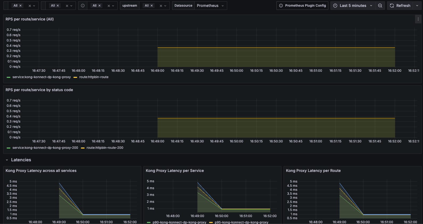The height and width of the screenshot is (224, 423).
Task: Click 16:52:00 tick on RPS status code graph
Action: tap(395, 141)
